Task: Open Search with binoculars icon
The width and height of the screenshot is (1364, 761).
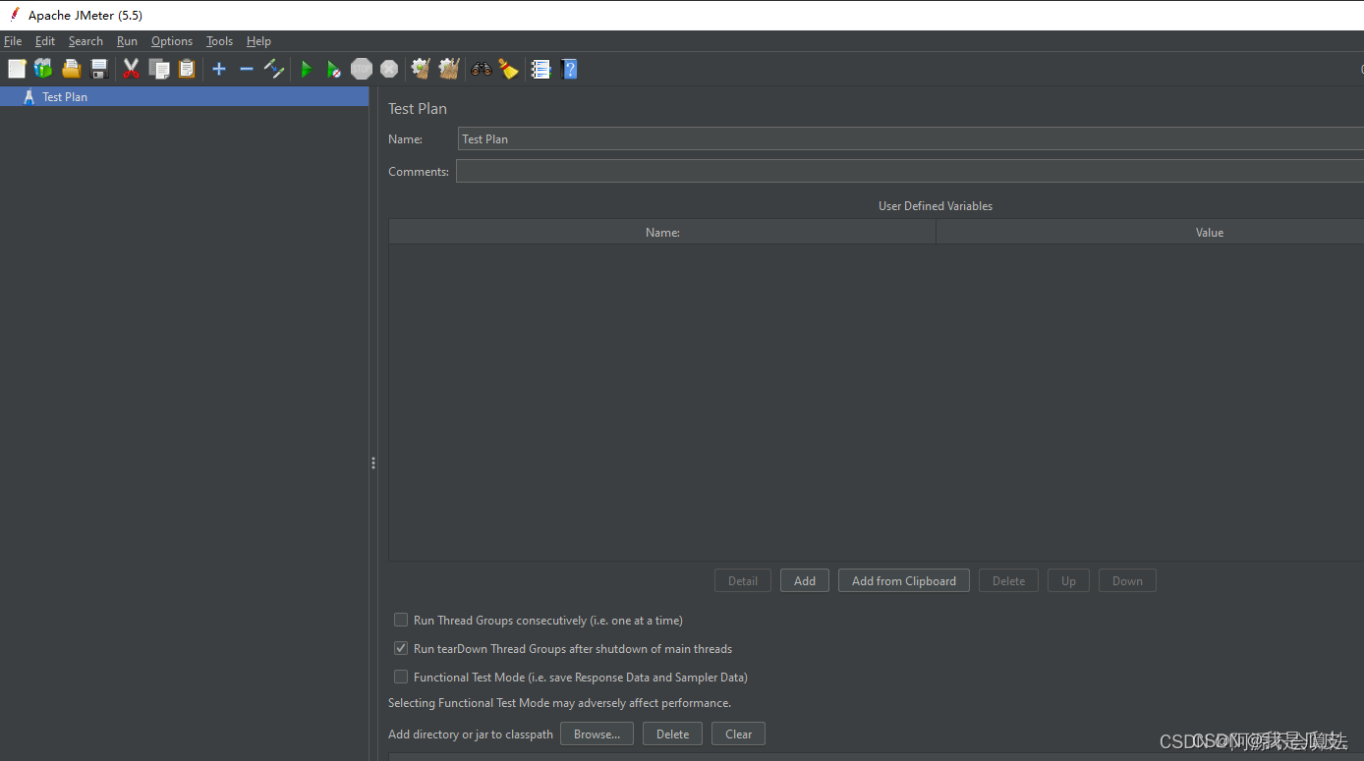Action: coord(481,69)
